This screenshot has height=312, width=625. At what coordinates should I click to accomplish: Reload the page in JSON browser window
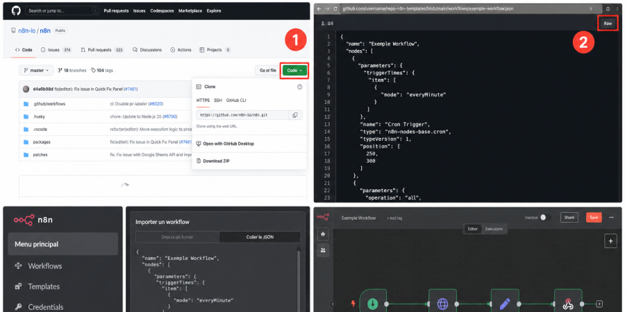[335, 8]
